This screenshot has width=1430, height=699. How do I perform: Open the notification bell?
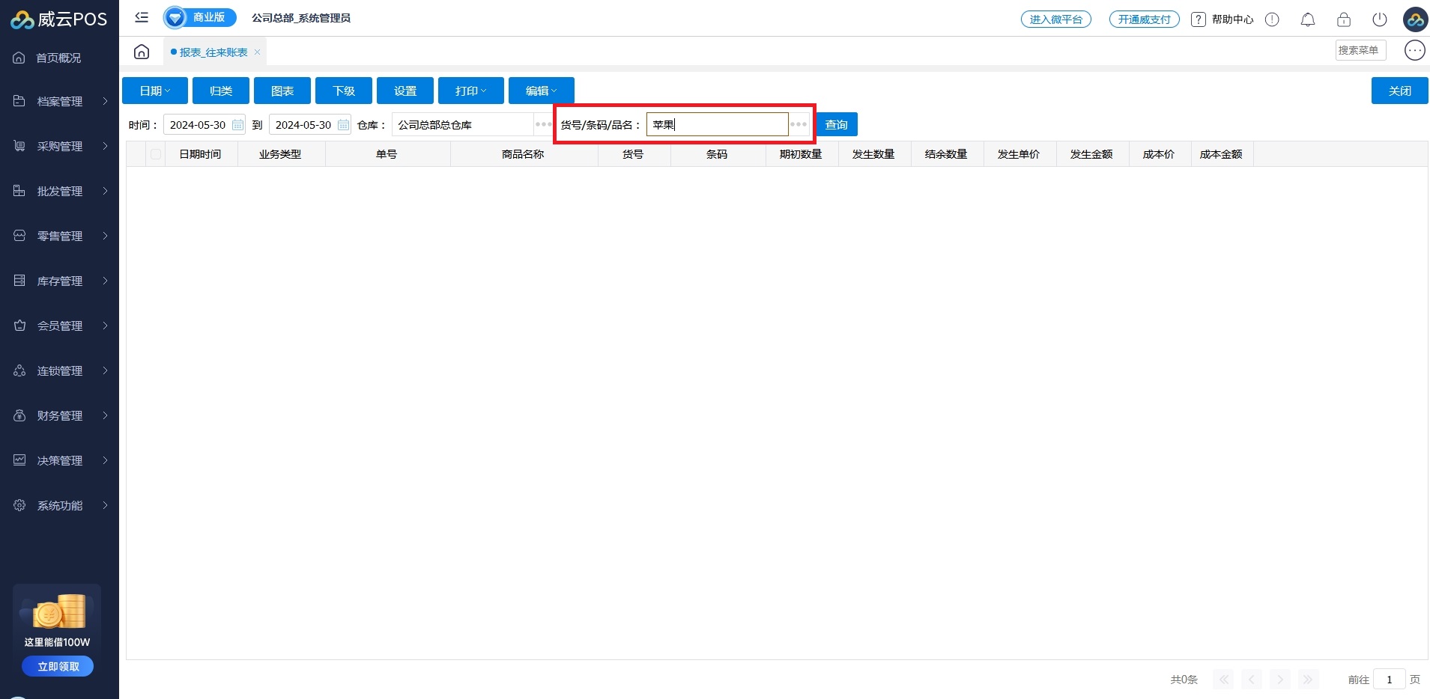coord(1307,19)
